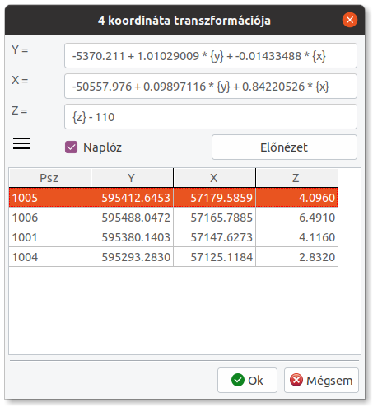The height and width of the screenshot is (407, 373).
Task: Uncheck the Naplóz checkbox
Action: coord(71,147)
